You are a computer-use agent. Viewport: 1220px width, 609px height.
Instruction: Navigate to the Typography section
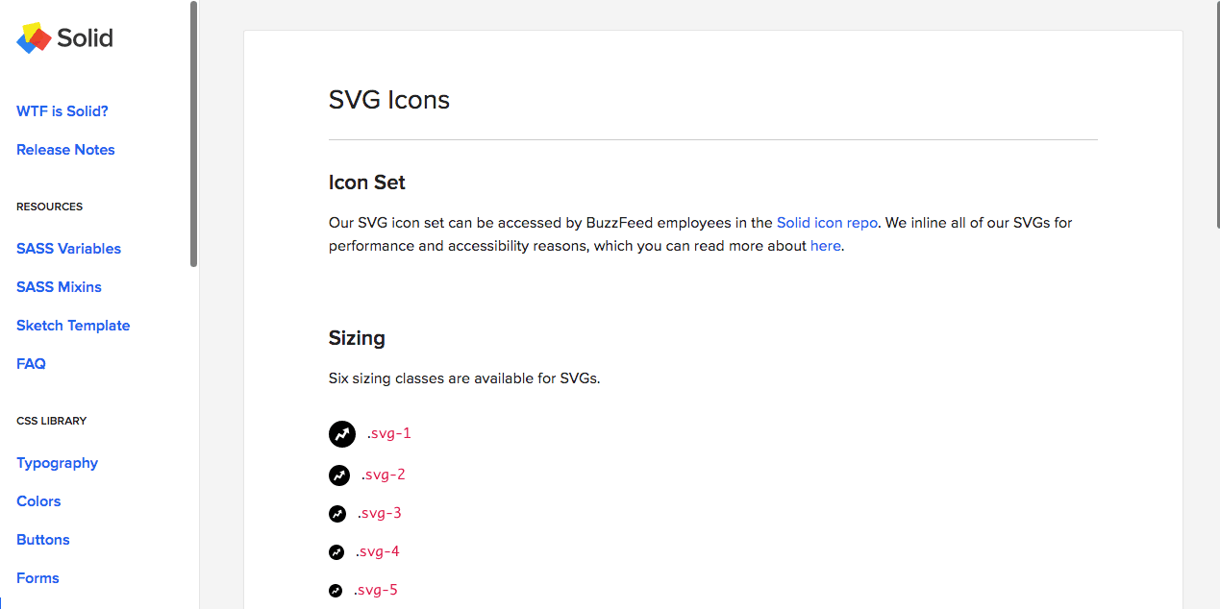click(x=57, y=463)
